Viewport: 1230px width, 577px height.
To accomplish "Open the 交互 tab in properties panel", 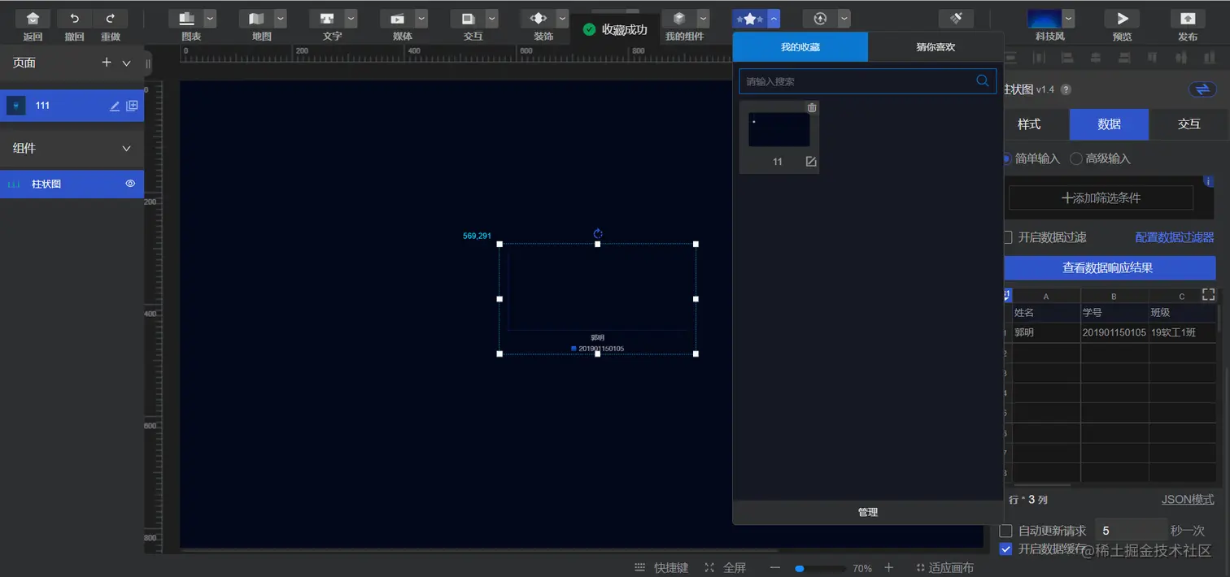I will (1189, 124).
